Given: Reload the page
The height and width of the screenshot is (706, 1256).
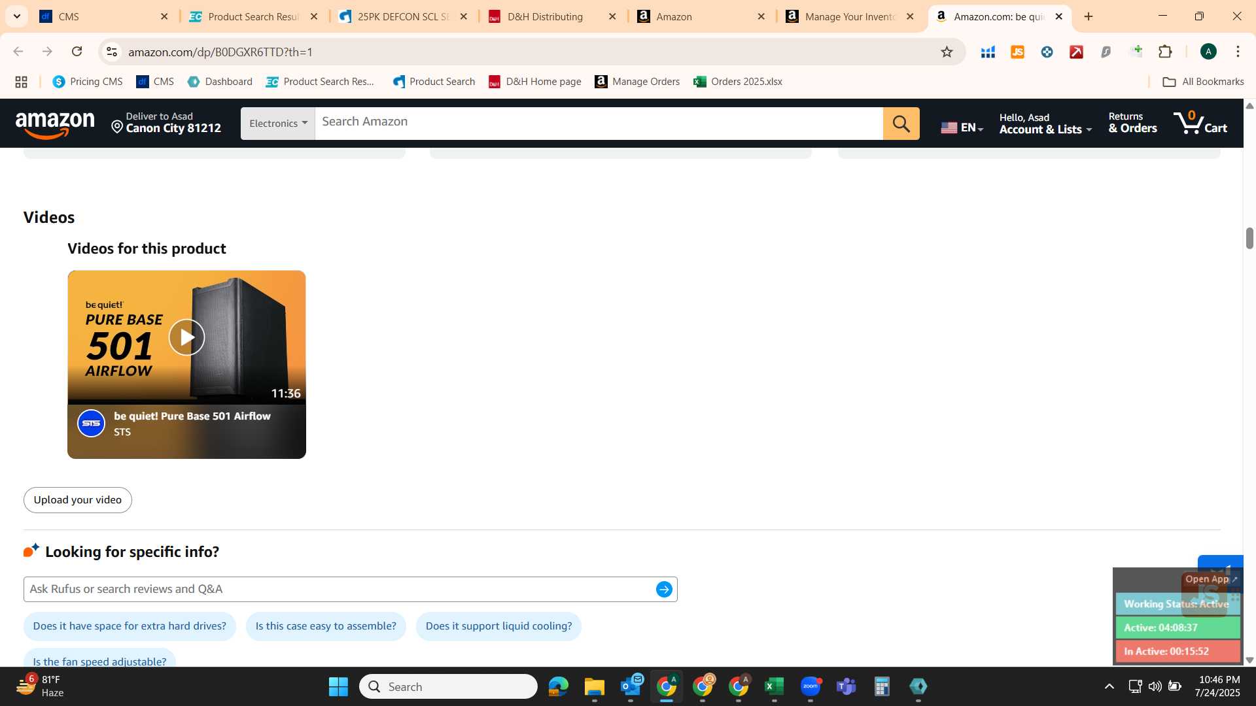Looking at the screenshot, I should point(77,52).
